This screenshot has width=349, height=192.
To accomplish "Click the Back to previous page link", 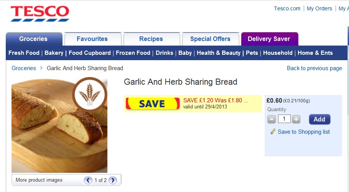I will 314,68.
